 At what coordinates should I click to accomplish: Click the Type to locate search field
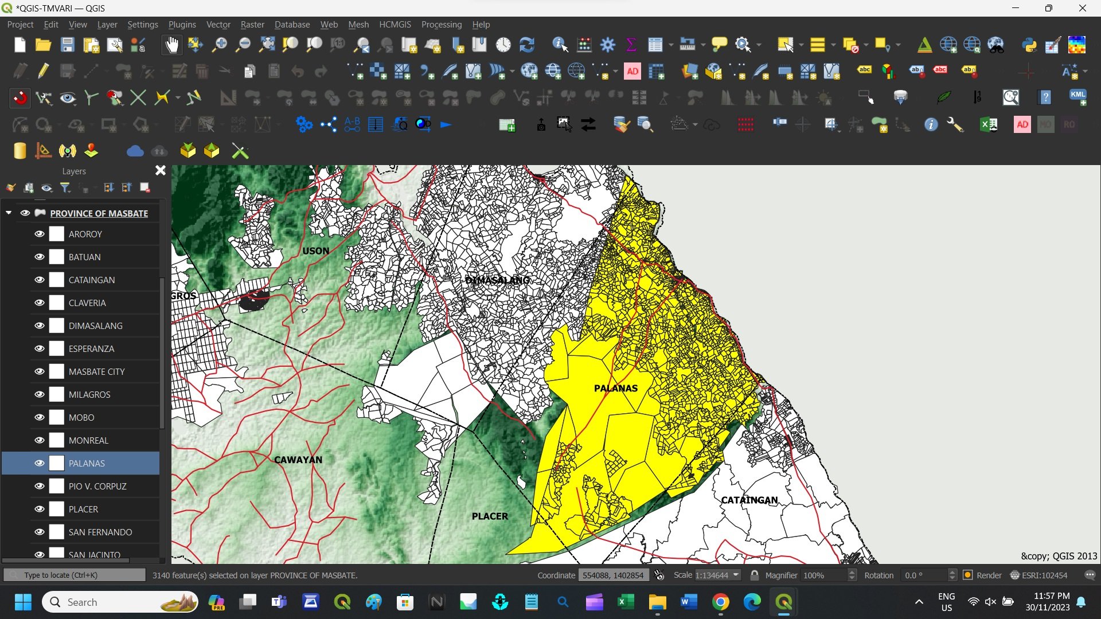point(75,575)
